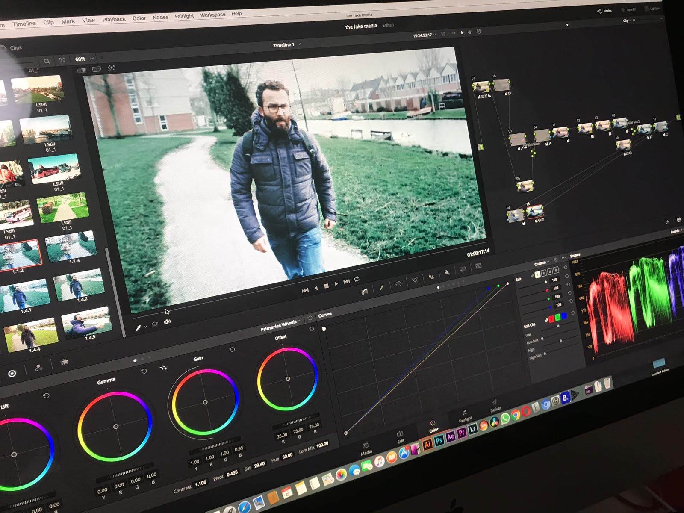The height and width of the screenshot is (513, 684).
Task: Open the Timeline menu
Action: 24,24
